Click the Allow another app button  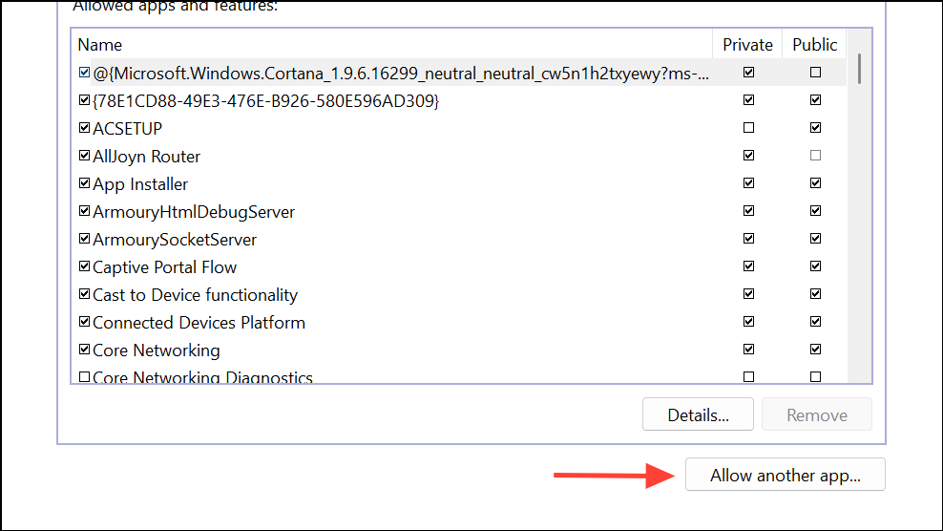click(x=785, y=476)
